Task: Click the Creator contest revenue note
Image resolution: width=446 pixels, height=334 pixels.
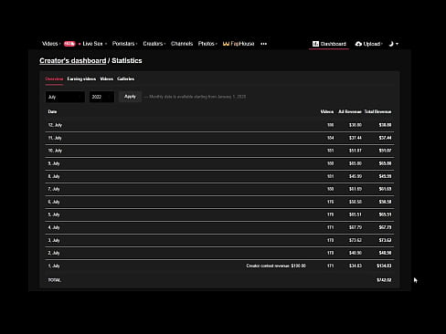Action: (276, 266)
